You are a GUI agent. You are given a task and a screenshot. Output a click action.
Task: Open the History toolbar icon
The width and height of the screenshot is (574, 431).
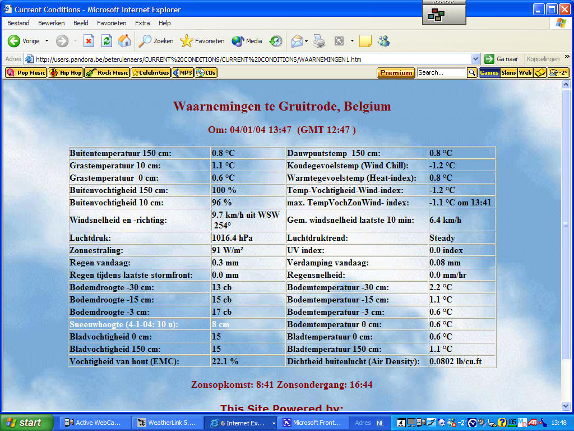coord(276,41)
